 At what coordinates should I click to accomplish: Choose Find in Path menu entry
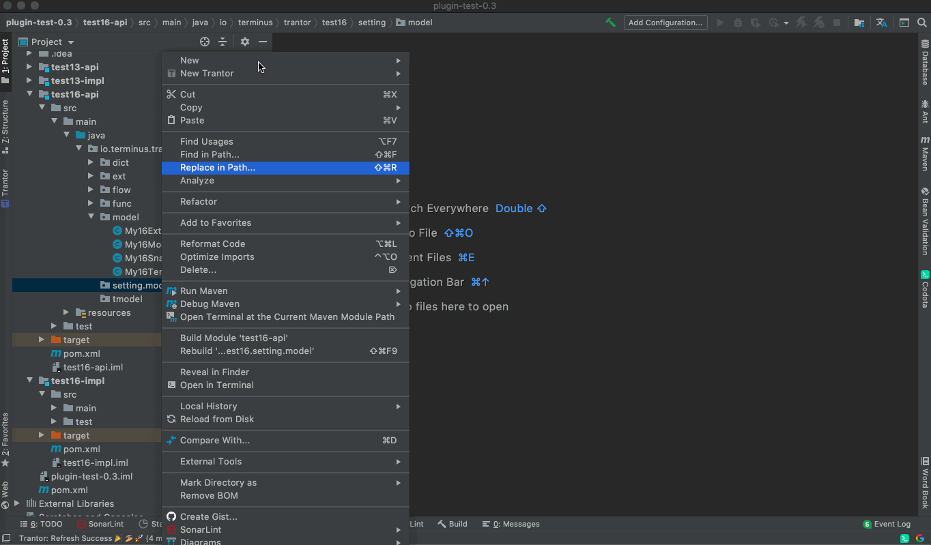point(285,155)
